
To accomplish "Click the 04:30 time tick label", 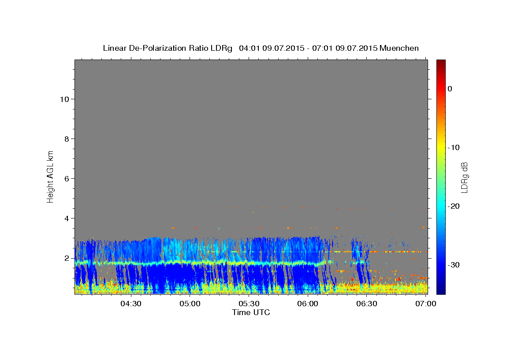I will click(x=131, y=304).
